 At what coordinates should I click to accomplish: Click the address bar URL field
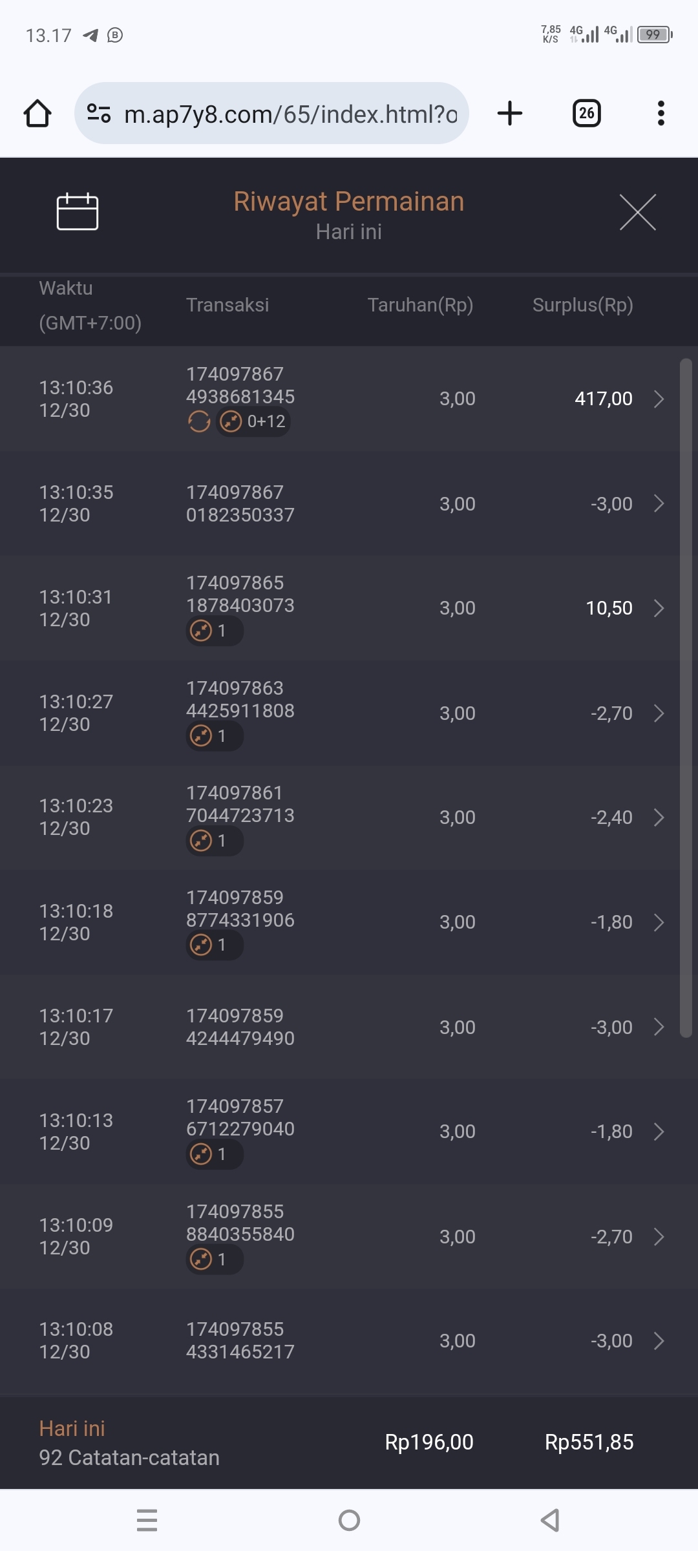coord(291,114)
